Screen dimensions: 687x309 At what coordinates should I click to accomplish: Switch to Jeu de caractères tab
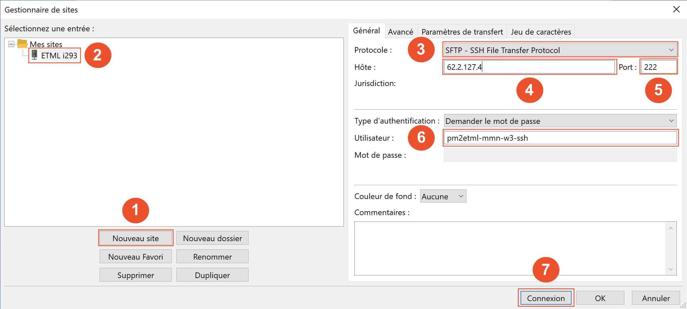pos(541,32)
